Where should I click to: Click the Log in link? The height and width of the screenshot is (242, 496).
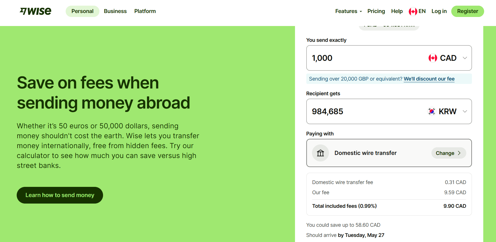[439, 11]
